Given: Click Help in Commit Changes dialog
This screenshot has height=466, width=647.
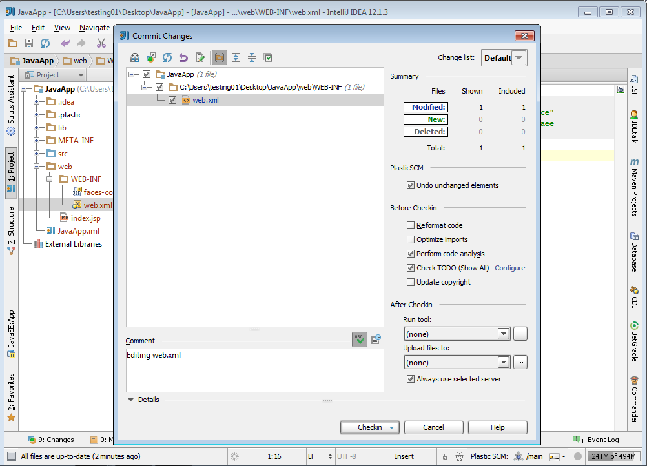Looking at the screenshot, I should [498, 428].
